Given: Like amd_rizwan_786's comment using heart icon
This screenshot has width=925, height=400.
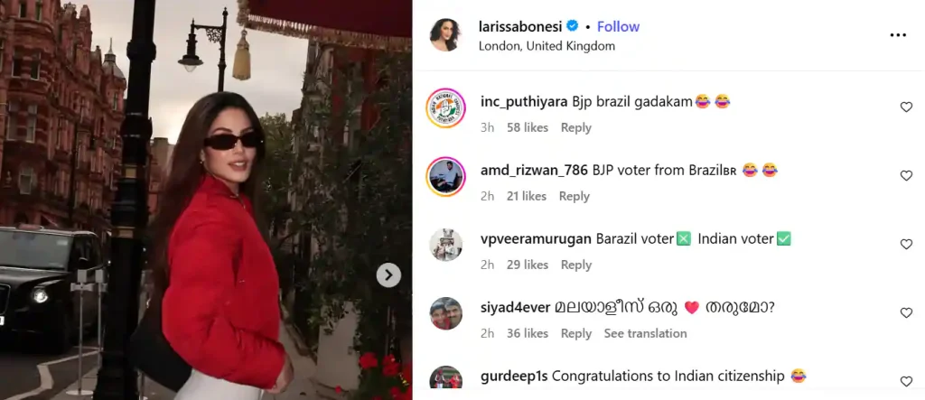Looking at the screenshot, I should 906,175.
